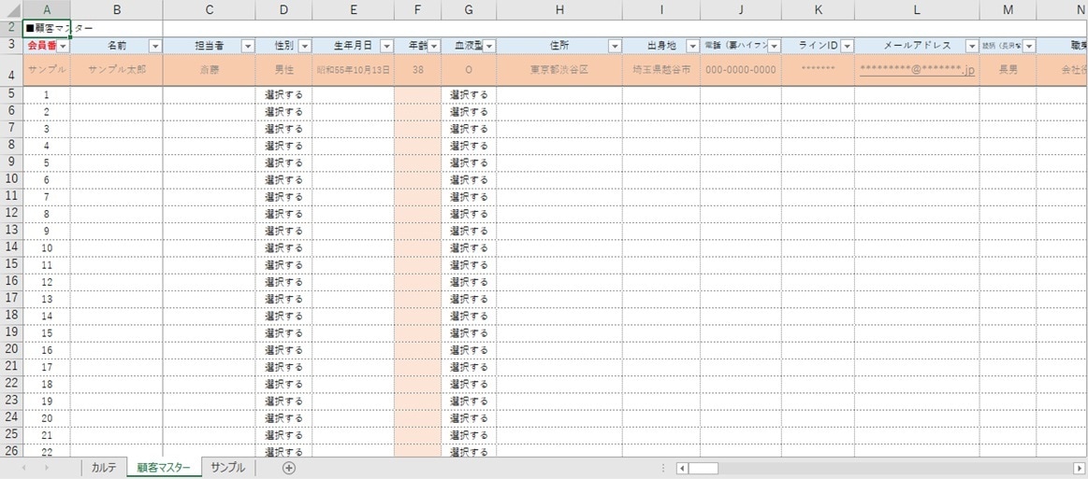Click the sample email address link
The width and height of the screenshot is (1088, 479).
click(x=917, y=70)
